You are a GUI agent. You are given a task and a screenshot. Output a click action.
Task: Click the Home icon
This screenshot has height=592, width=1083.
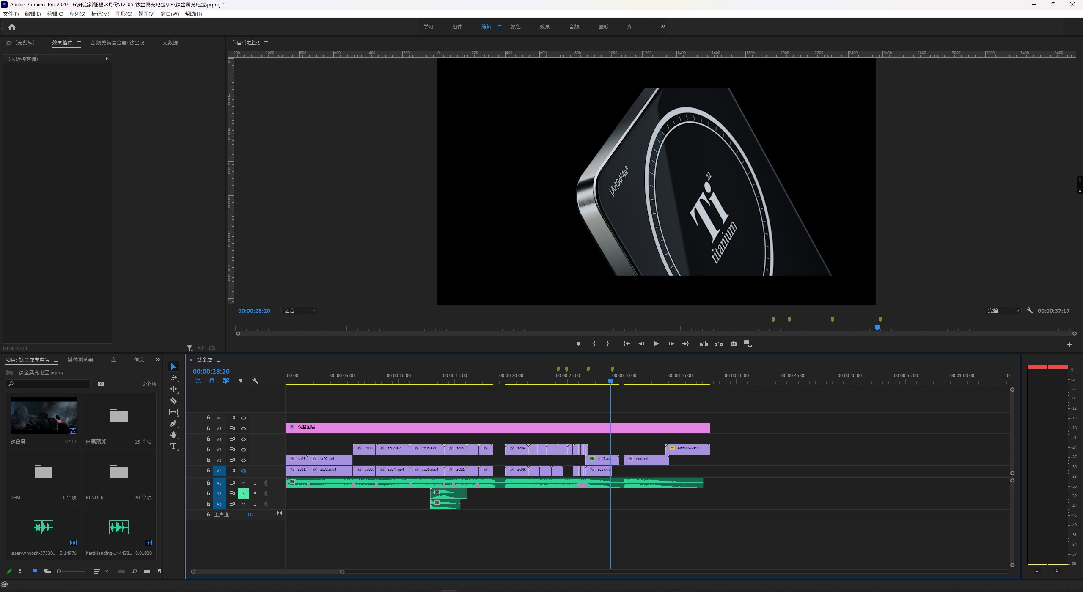12,27
